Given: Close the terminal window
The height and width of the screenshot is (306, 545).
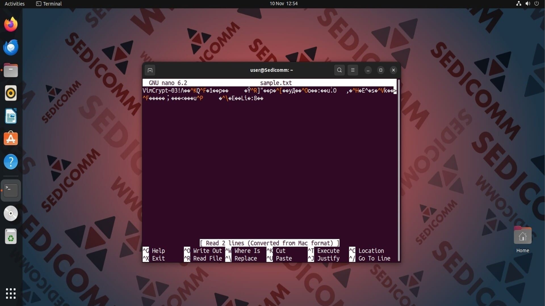Looking at the screenshot, I should coord(393,70).
